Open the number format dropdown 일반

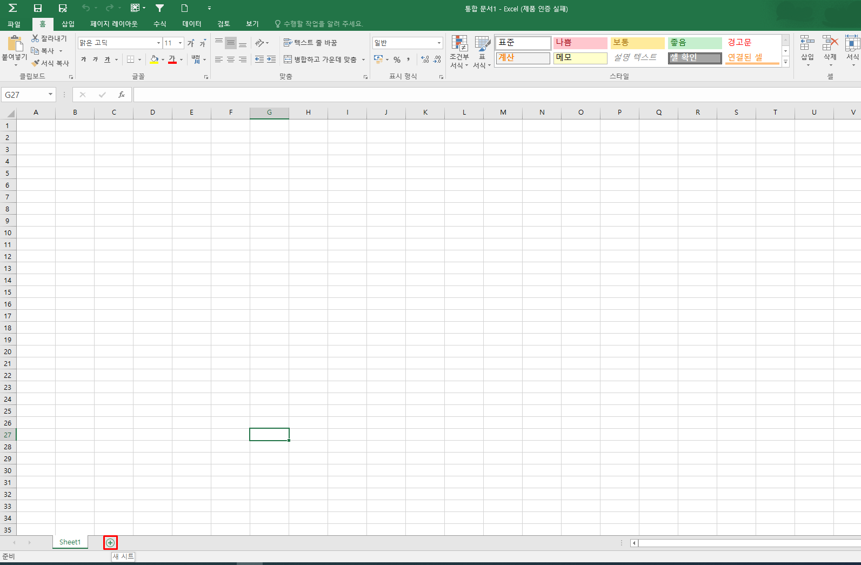(438, 43)
